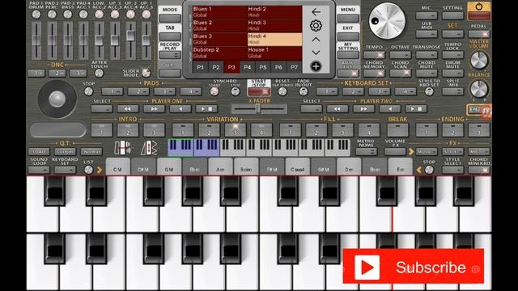Screen dimensions: 518x291
Task: Tap the Balance knob
Action: (x=479, y=88)
